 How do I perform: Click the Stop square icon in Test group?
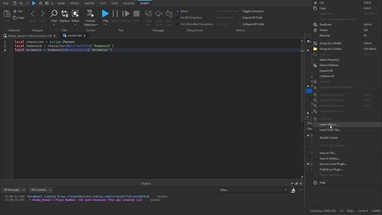(137, 14)
